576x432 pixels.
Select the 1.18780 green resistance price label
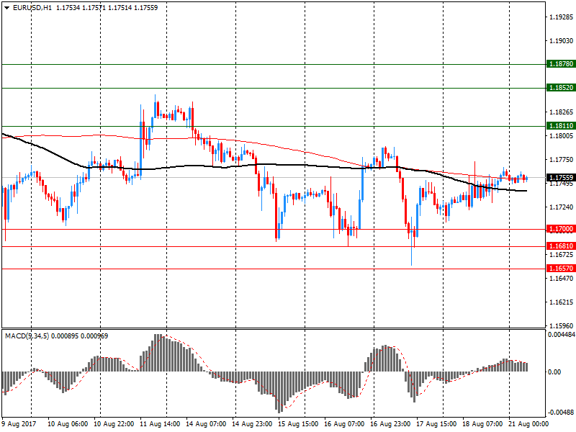(x=561, y=64)
